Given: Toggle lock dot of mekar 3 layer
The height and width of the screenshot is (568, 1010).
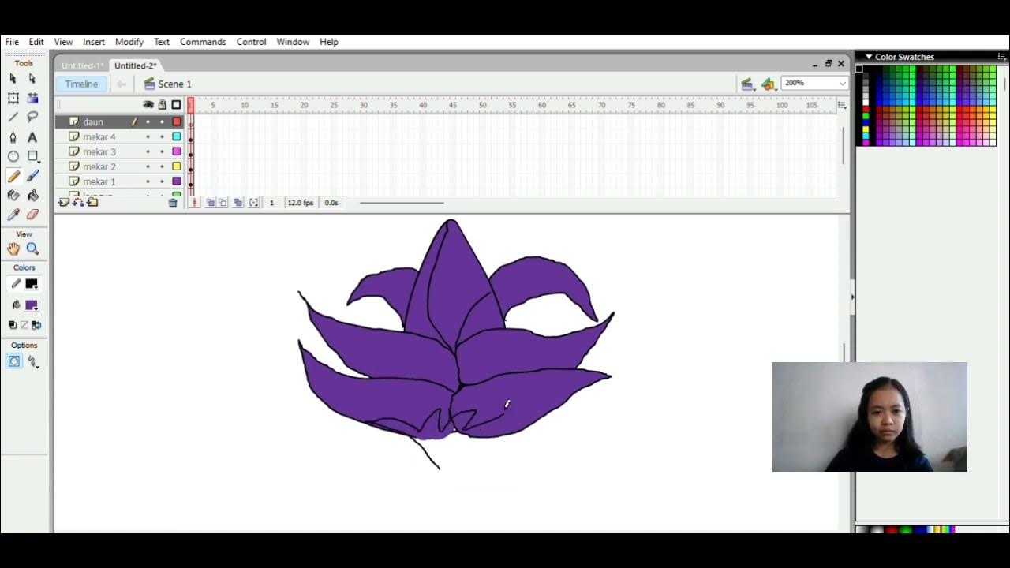Looking at the screenshot, I should coord(162,151).
